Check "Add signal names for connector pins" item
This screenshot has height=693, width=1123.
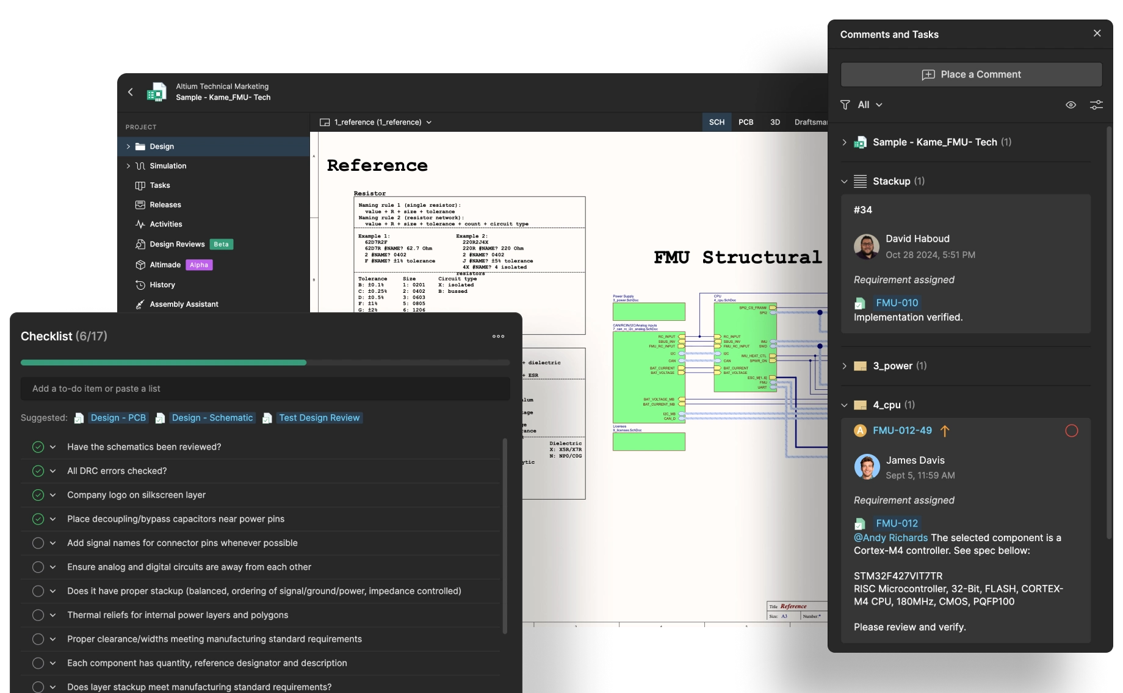38,543
